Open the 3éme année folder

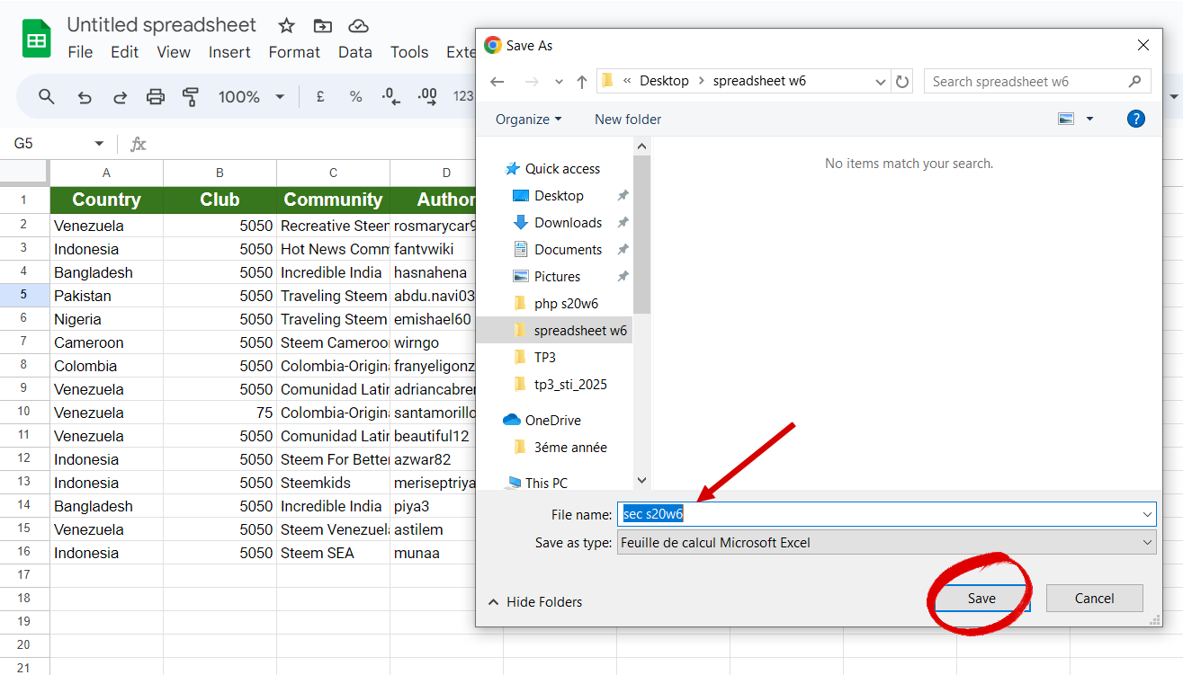point(570,447)
